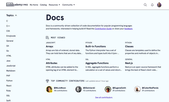The width and height of the screenshot is (169, 102).
Task: Open the user profile avatar
Action: tap(159, 5)
